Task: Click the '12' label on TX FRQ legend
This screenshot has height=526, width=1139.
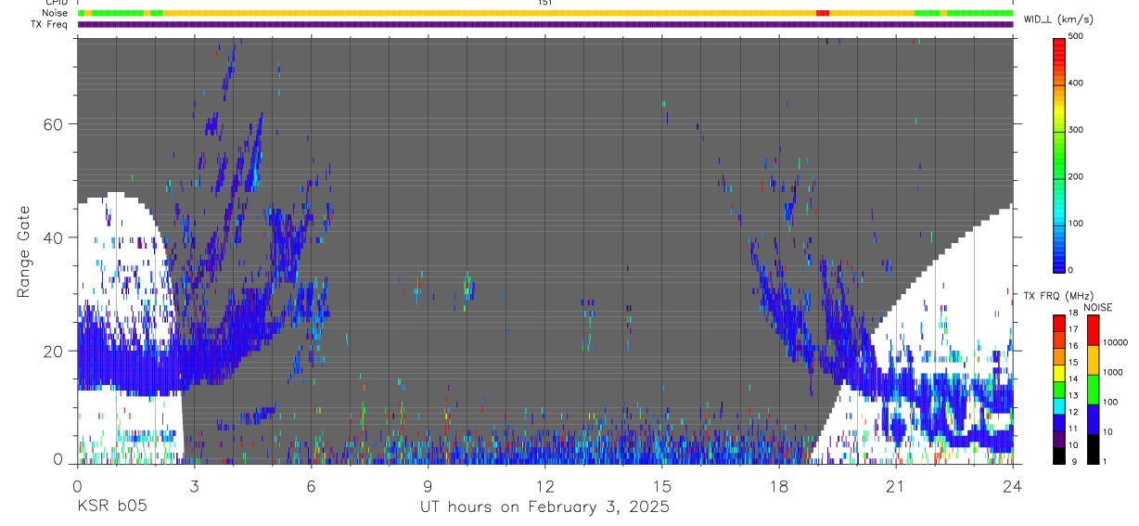Action: (1073, 412)
